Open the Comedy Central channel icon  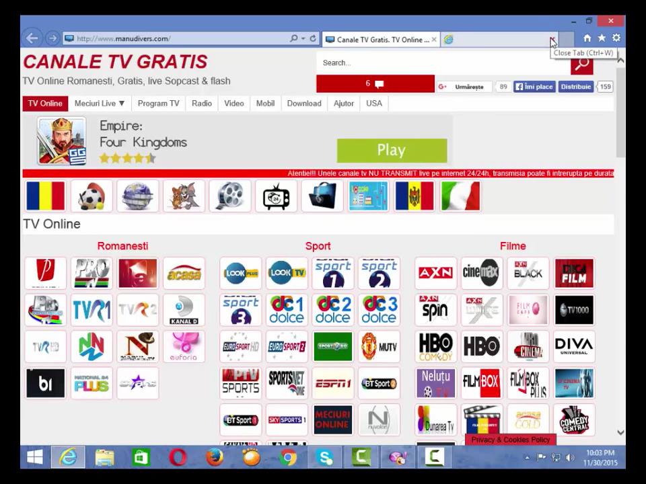pyautogui.click(x=574, y=419)
